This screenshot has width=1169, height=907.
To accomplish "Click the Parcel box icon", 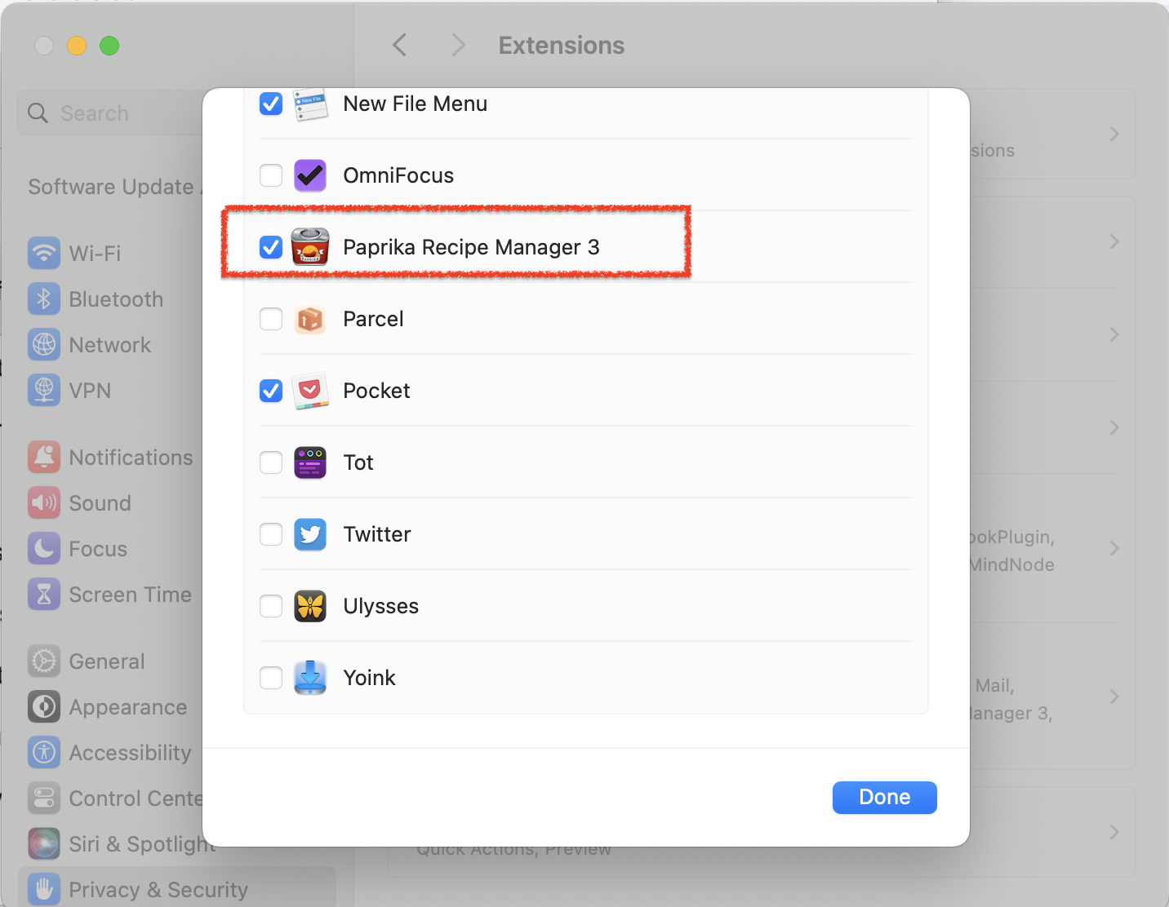I will click(310, 319).
